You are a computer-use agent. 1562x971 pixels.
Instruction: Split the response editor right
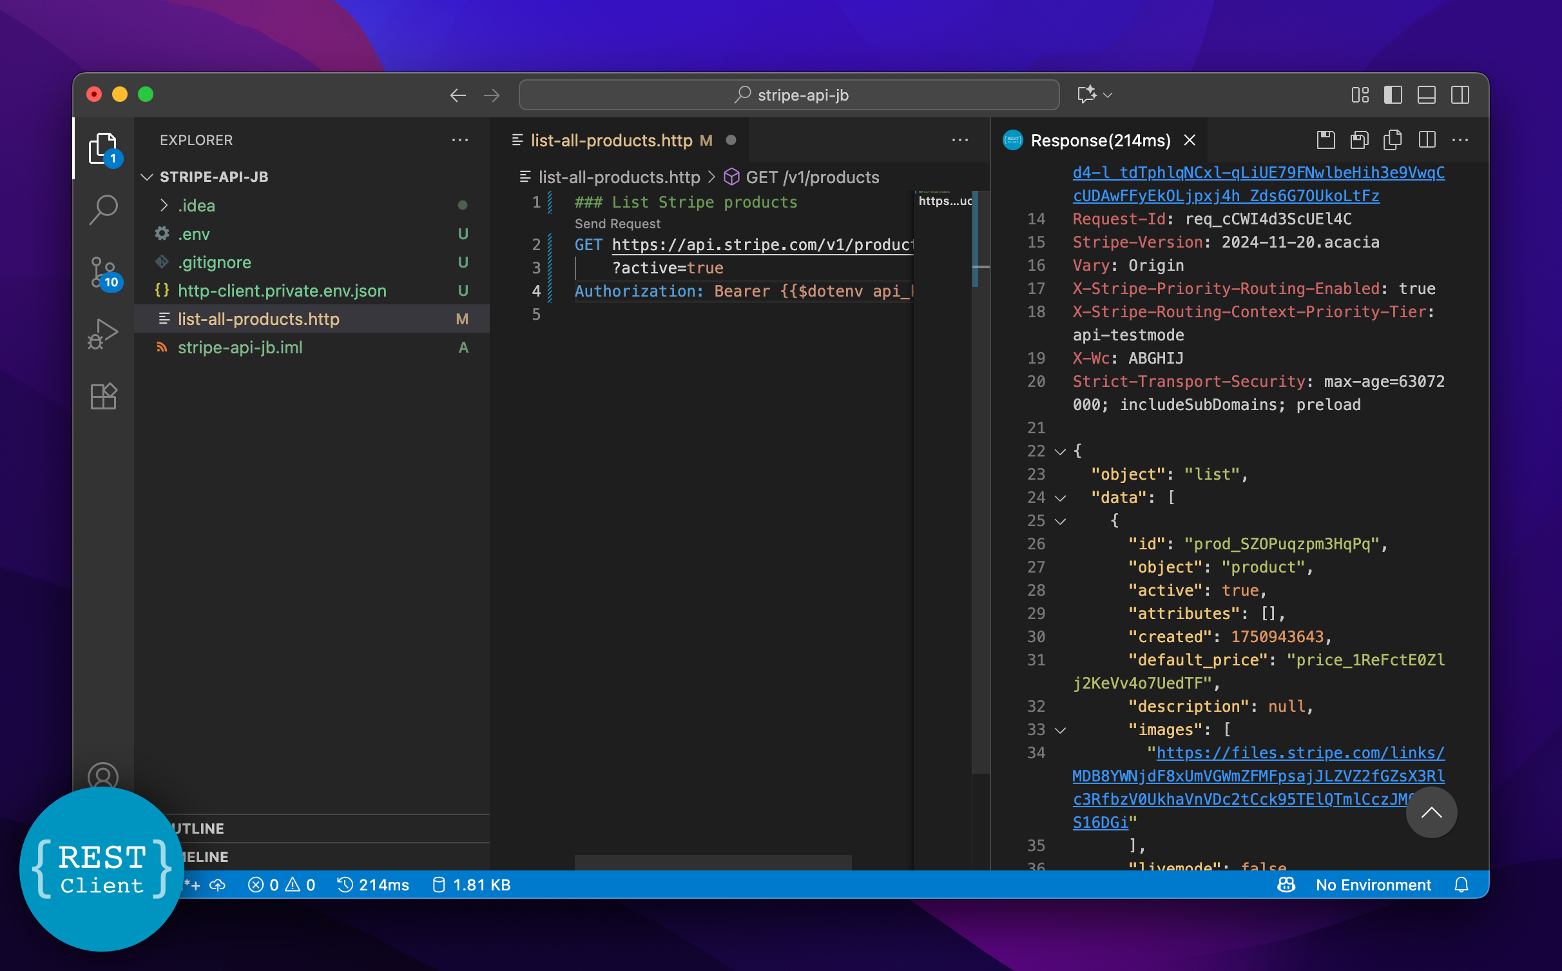1427,140
